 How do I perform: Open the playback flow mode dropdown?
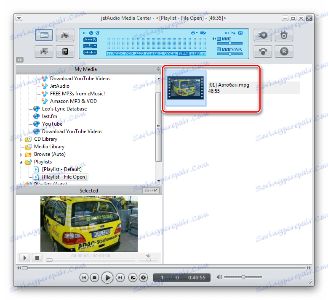[90, 52]
